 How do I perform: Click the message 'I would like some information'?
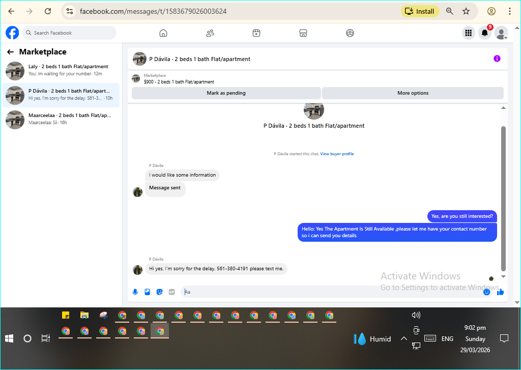[183, 175]
